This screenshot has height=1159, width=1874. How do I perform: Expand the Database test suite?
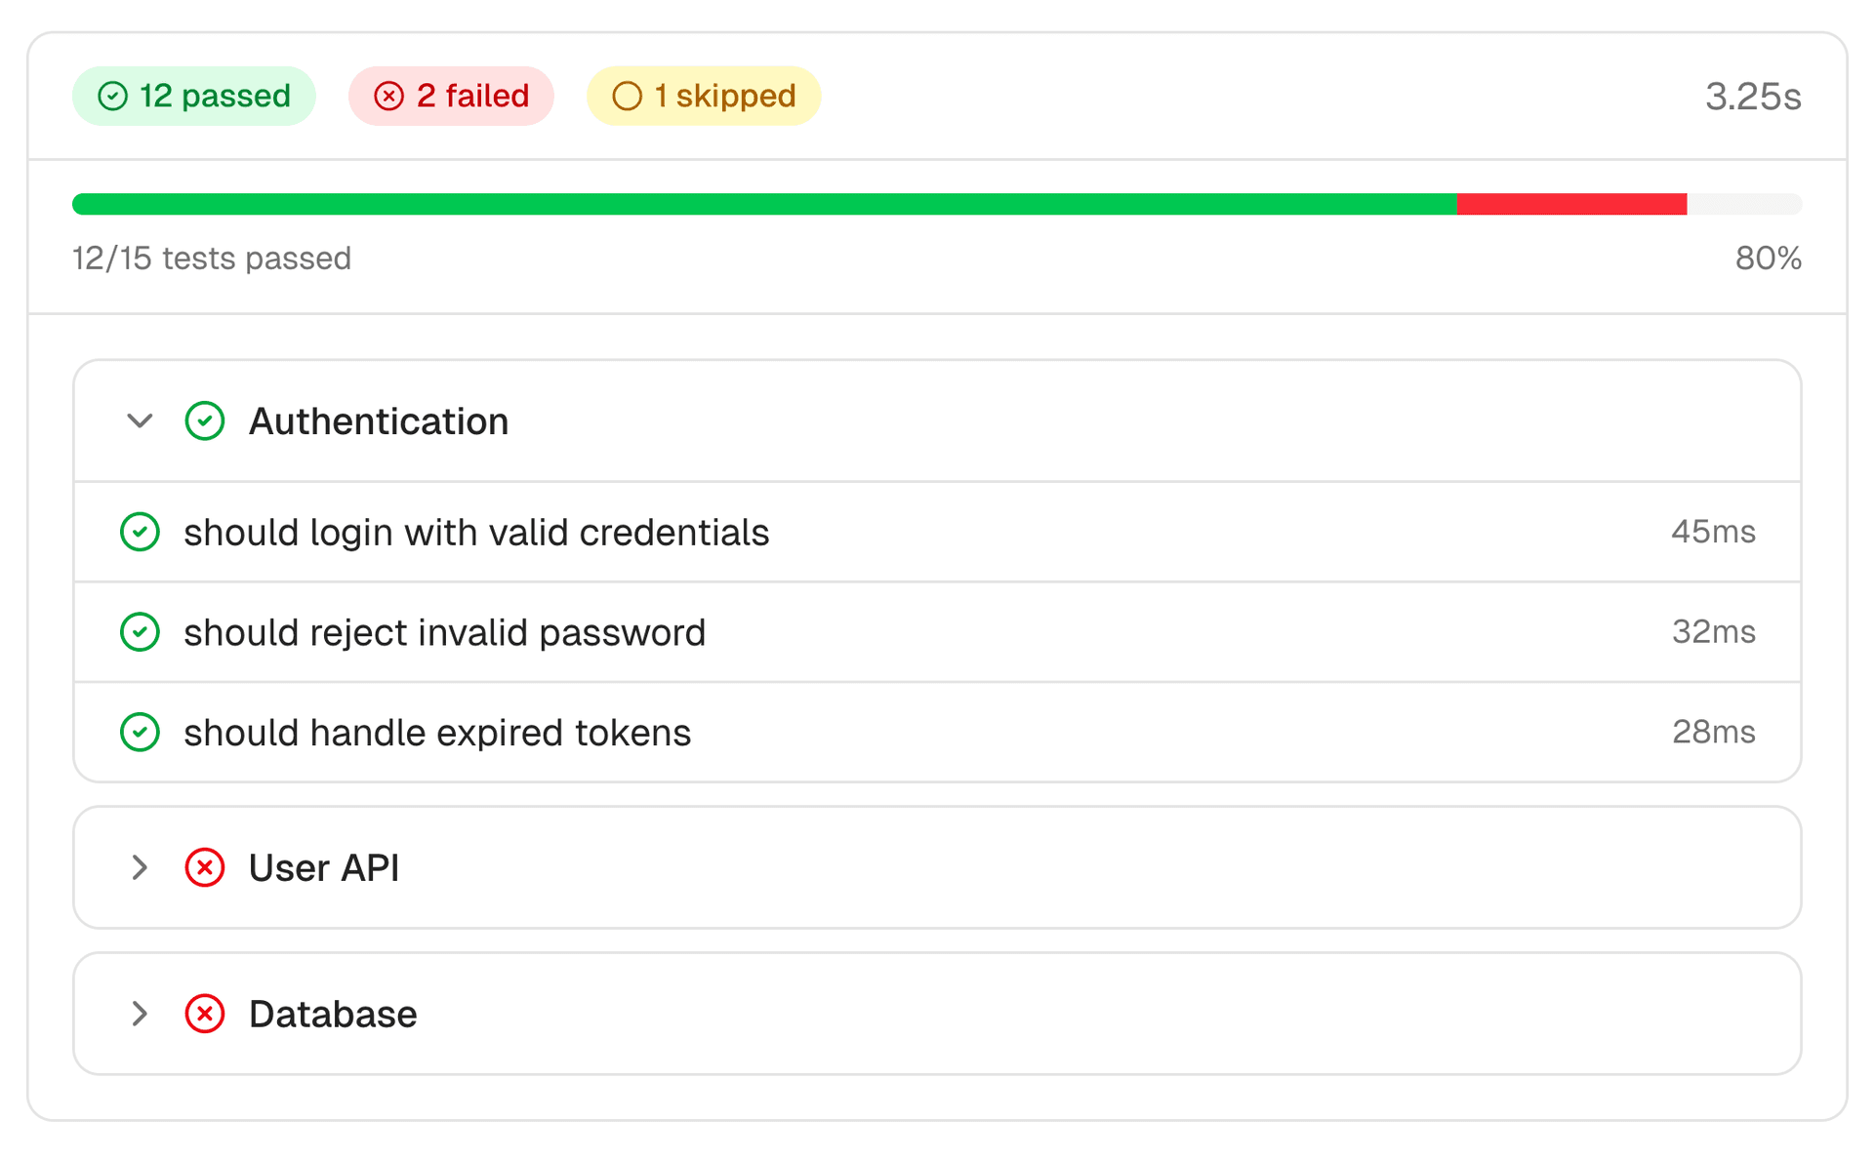point(140,1014)
